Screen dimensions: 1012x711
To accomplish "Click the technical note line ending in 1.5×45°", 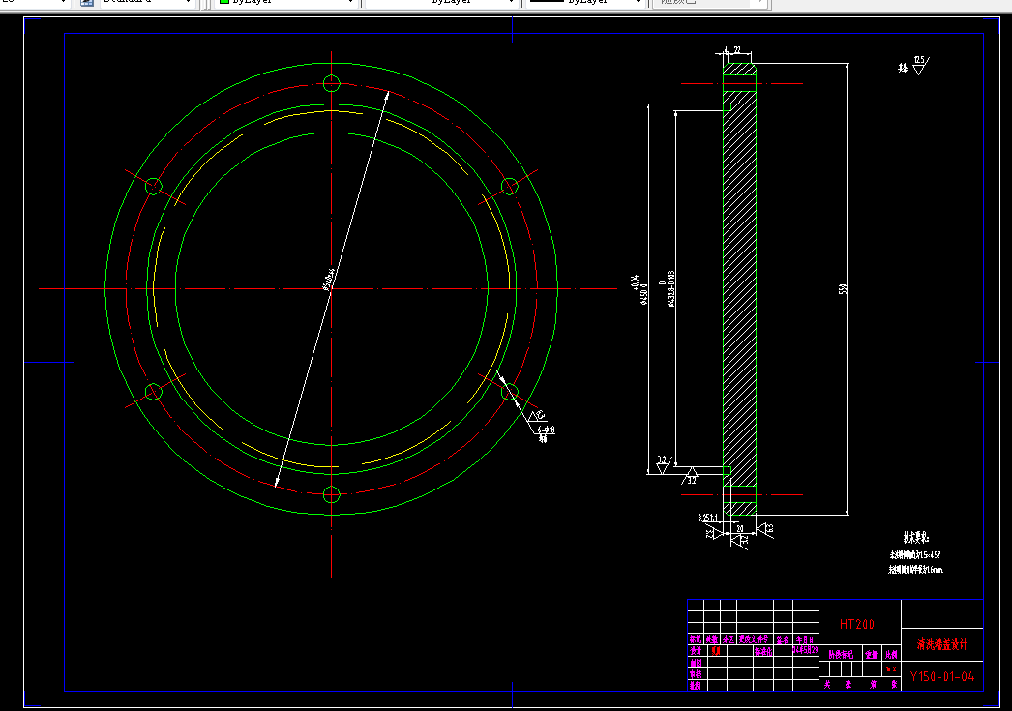I will pos(915,554).
